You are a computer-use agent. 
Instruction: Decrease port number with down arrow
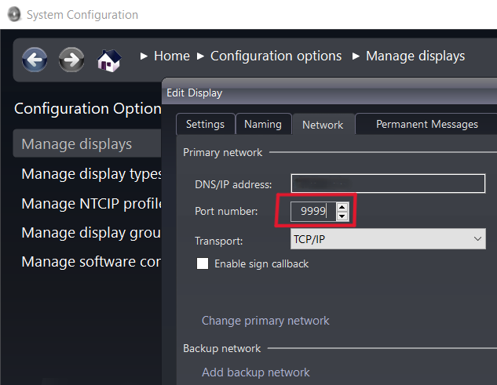(342, 216)
